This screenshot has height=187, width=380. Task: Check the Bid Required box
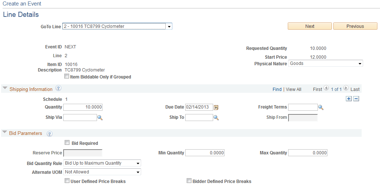click(67, 143)
